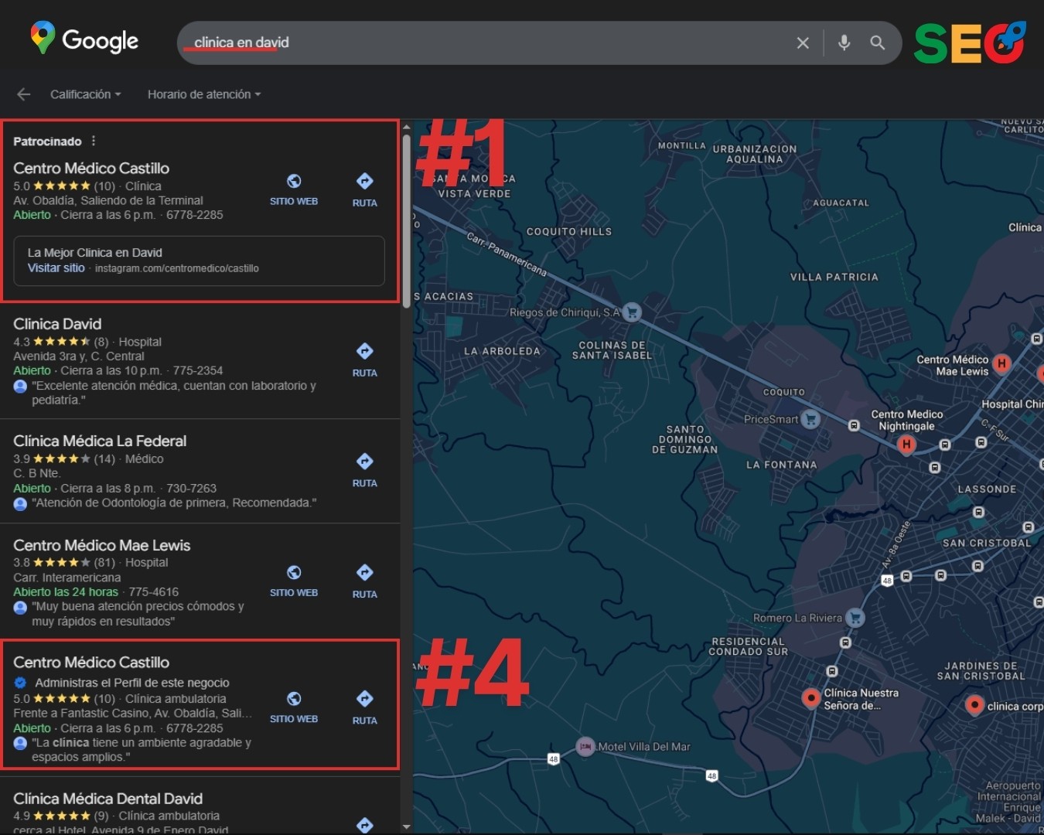The height and width of the screenshot is (835, 1044).
Task: Click 'Carr. Panamericana' road label
Action: point(507,254)
